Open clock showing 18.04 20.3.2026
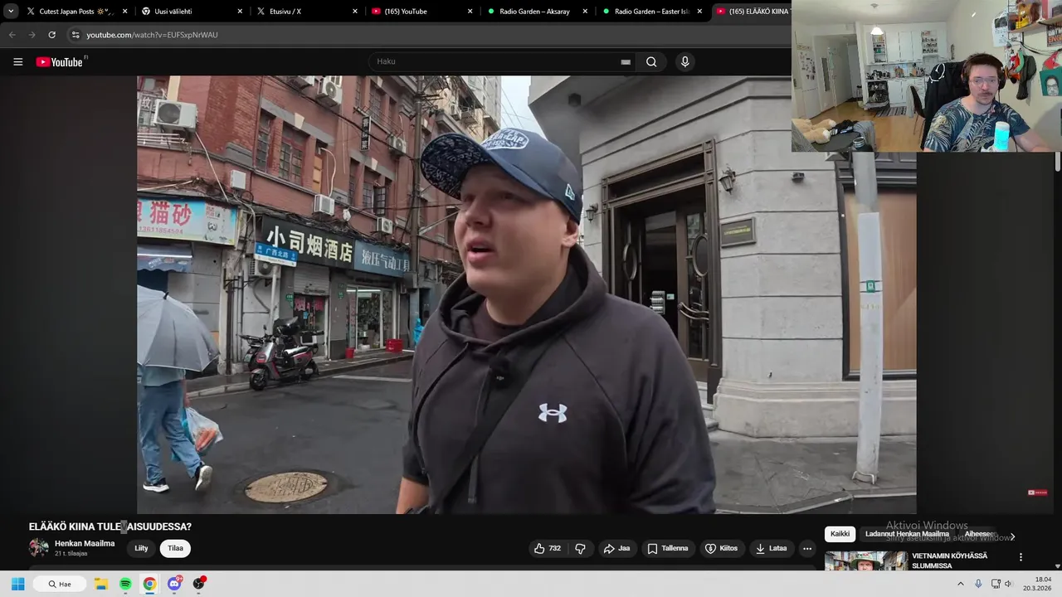The width and height of the screenshot is (1062, 597). (1038, 584)
